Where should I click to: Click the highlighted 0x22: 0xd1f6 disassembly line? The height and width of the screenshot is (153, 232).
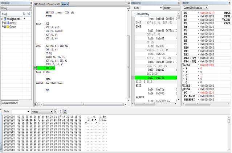point(156,78)
